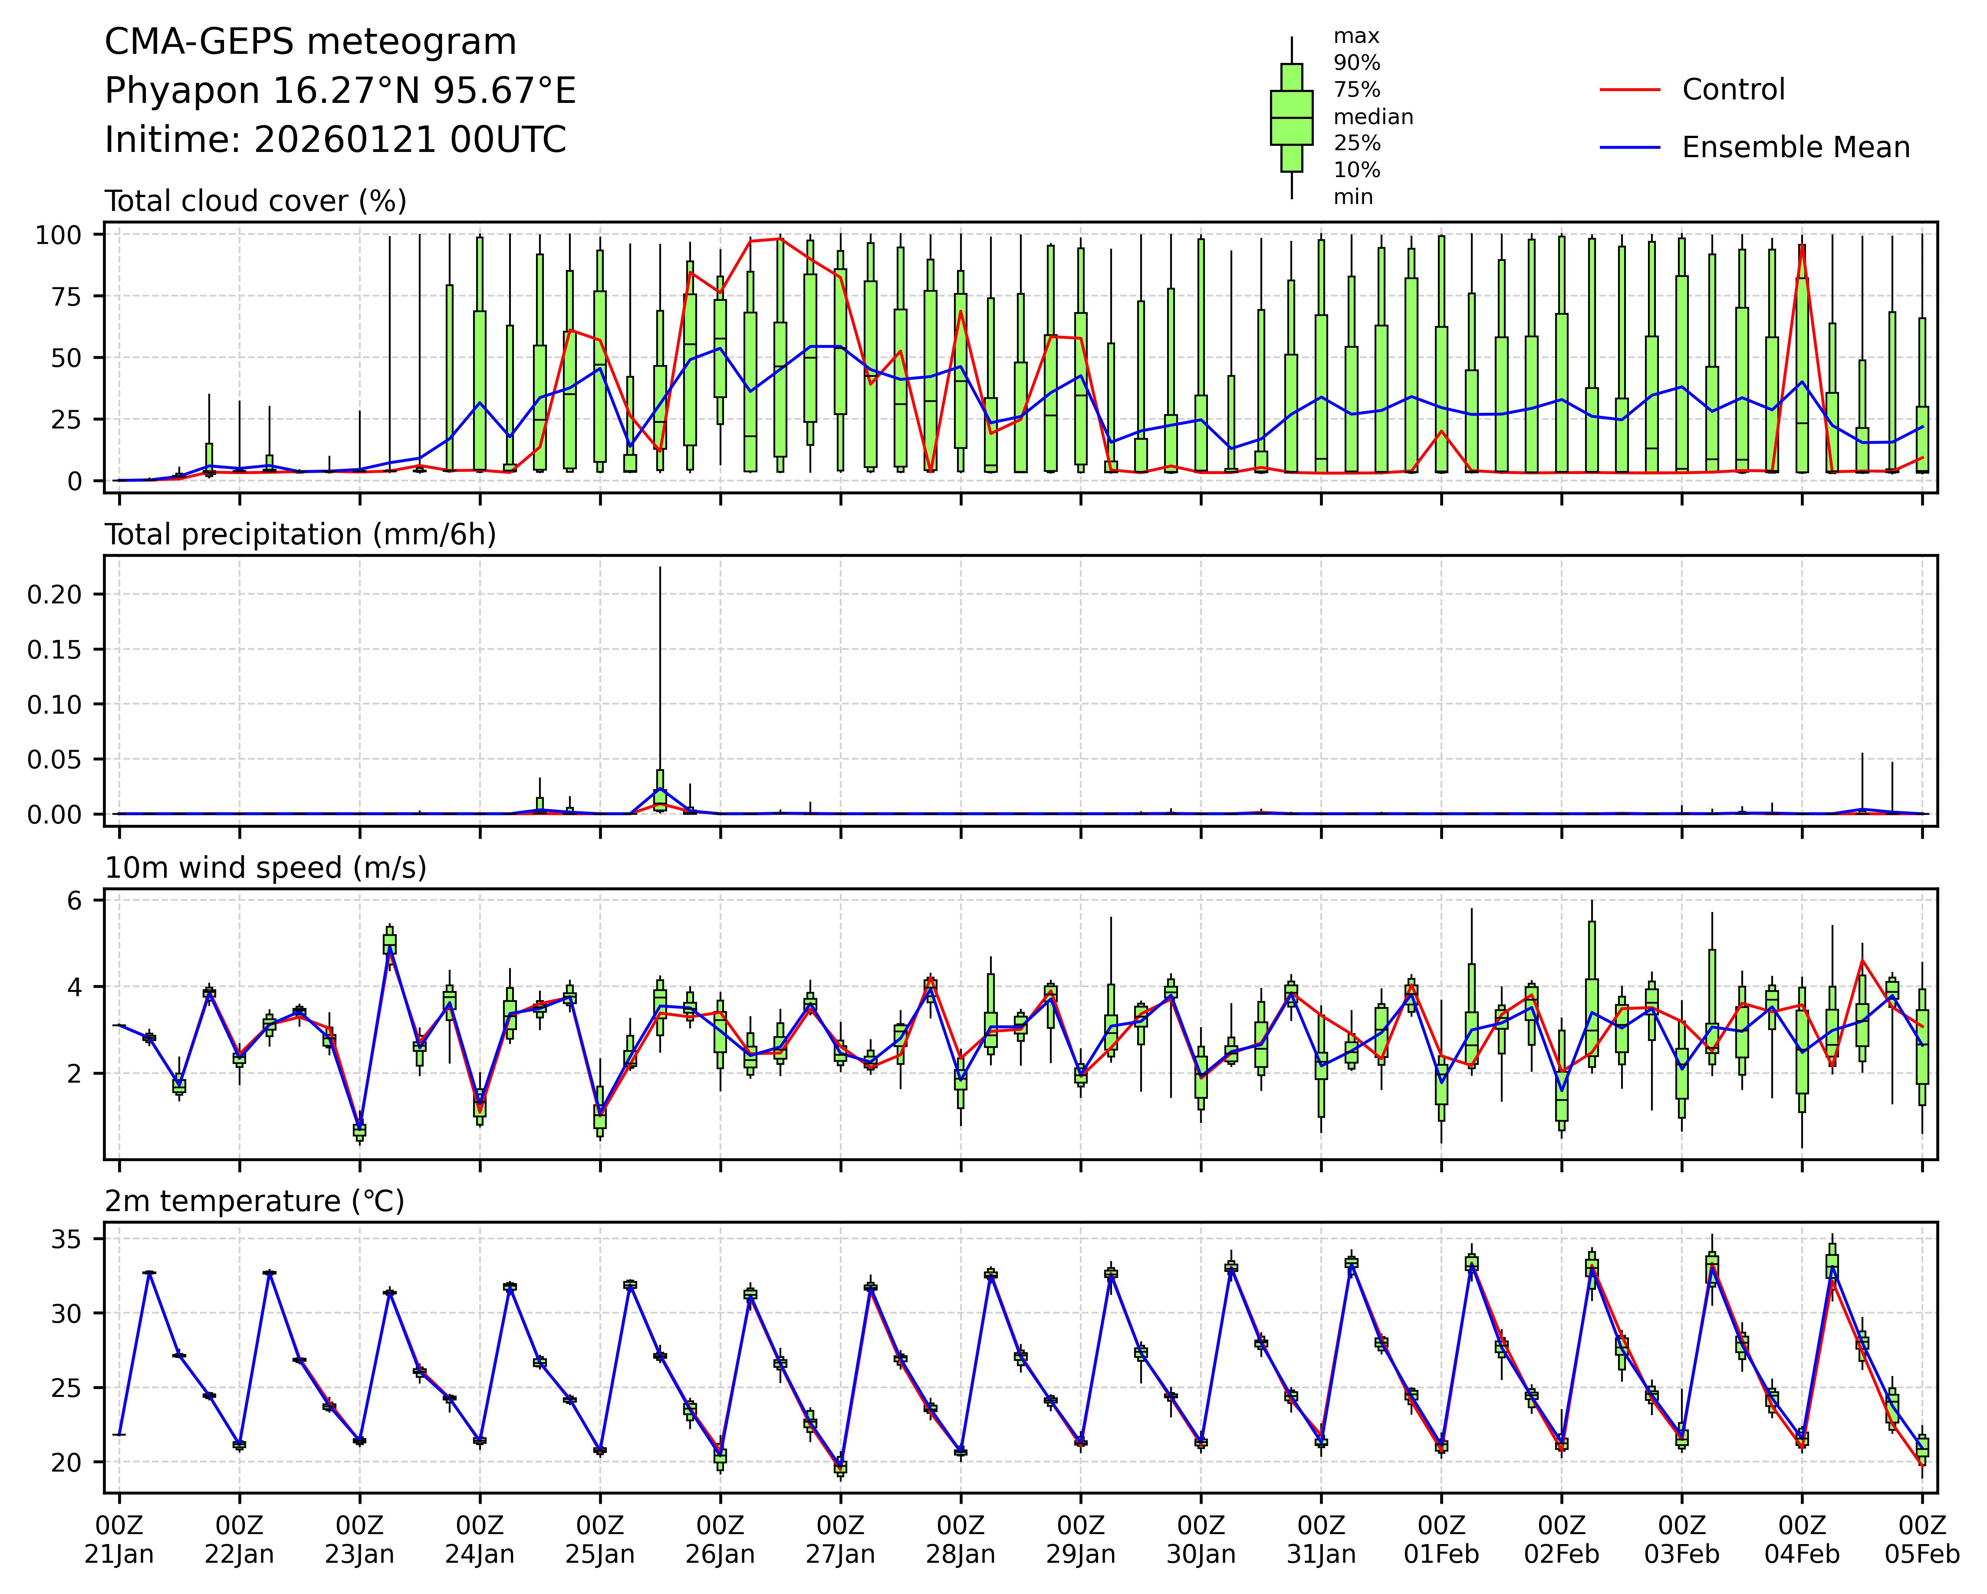Click the '00Z 26Jan' x-axis label
Image resolution: width=1987 pixels, height=1594 pixels.
pos(720,1540)
